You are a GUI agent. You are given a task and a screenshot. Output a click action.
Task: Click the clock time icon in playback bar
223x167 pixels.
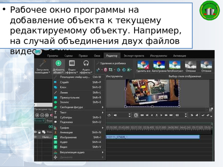tap(136, 115)
